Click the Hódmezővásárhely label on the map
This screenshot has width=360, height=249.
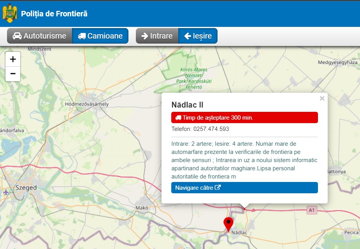tap(87, 104)
